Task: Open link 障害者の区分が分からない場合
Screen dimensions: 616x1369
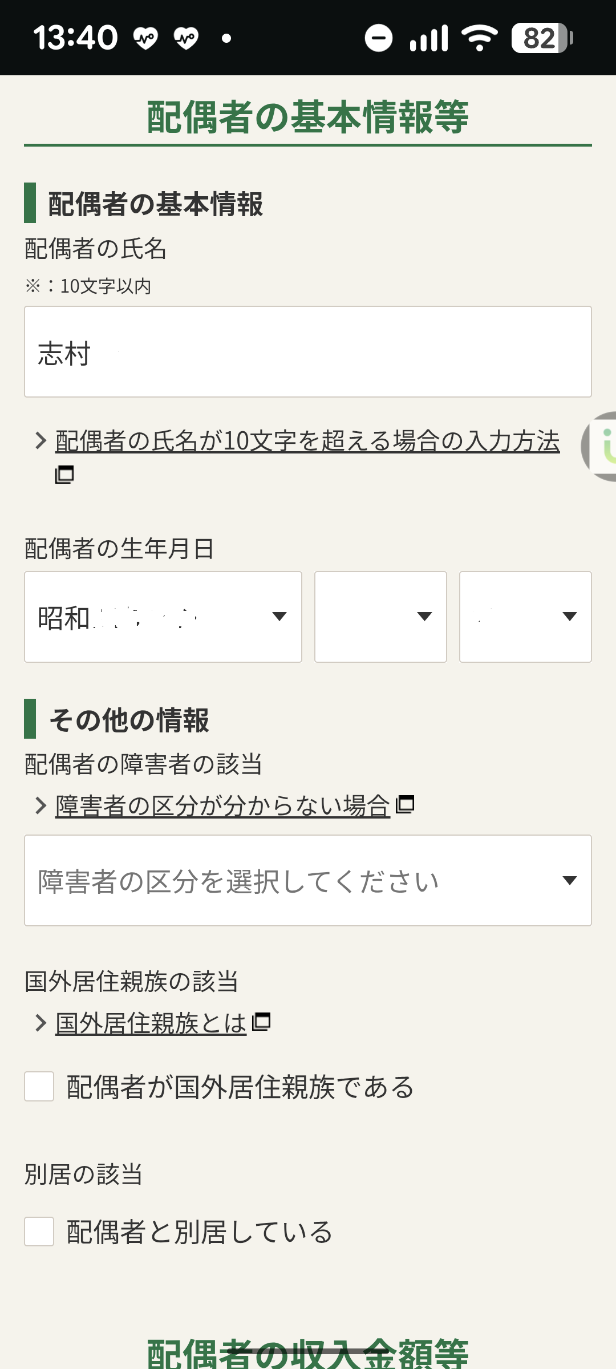Action: tap(222, 805)
